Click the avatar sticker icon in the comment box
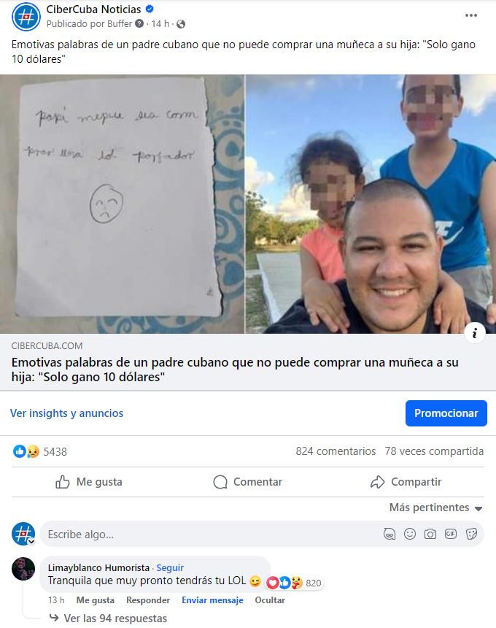 390,534
